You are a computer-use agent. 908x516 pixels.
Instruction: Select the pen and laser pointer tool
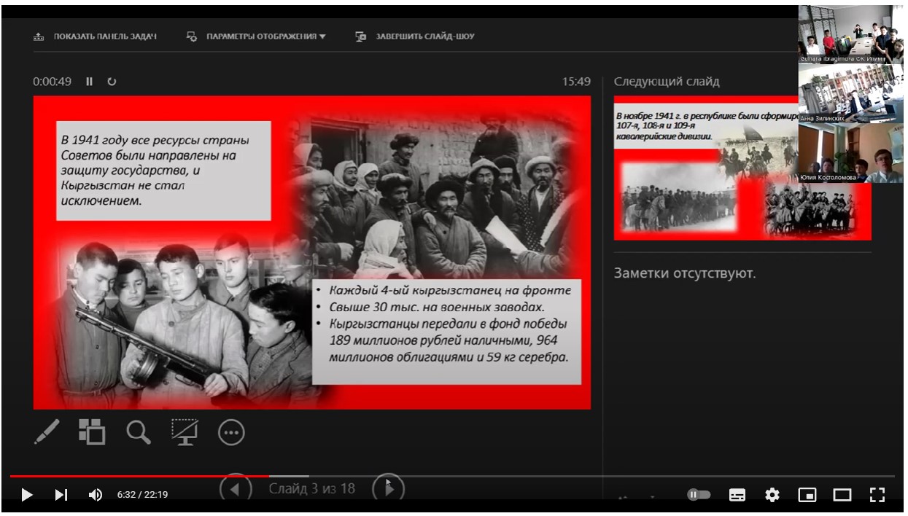pyautogui.click(x=47, y=432)
